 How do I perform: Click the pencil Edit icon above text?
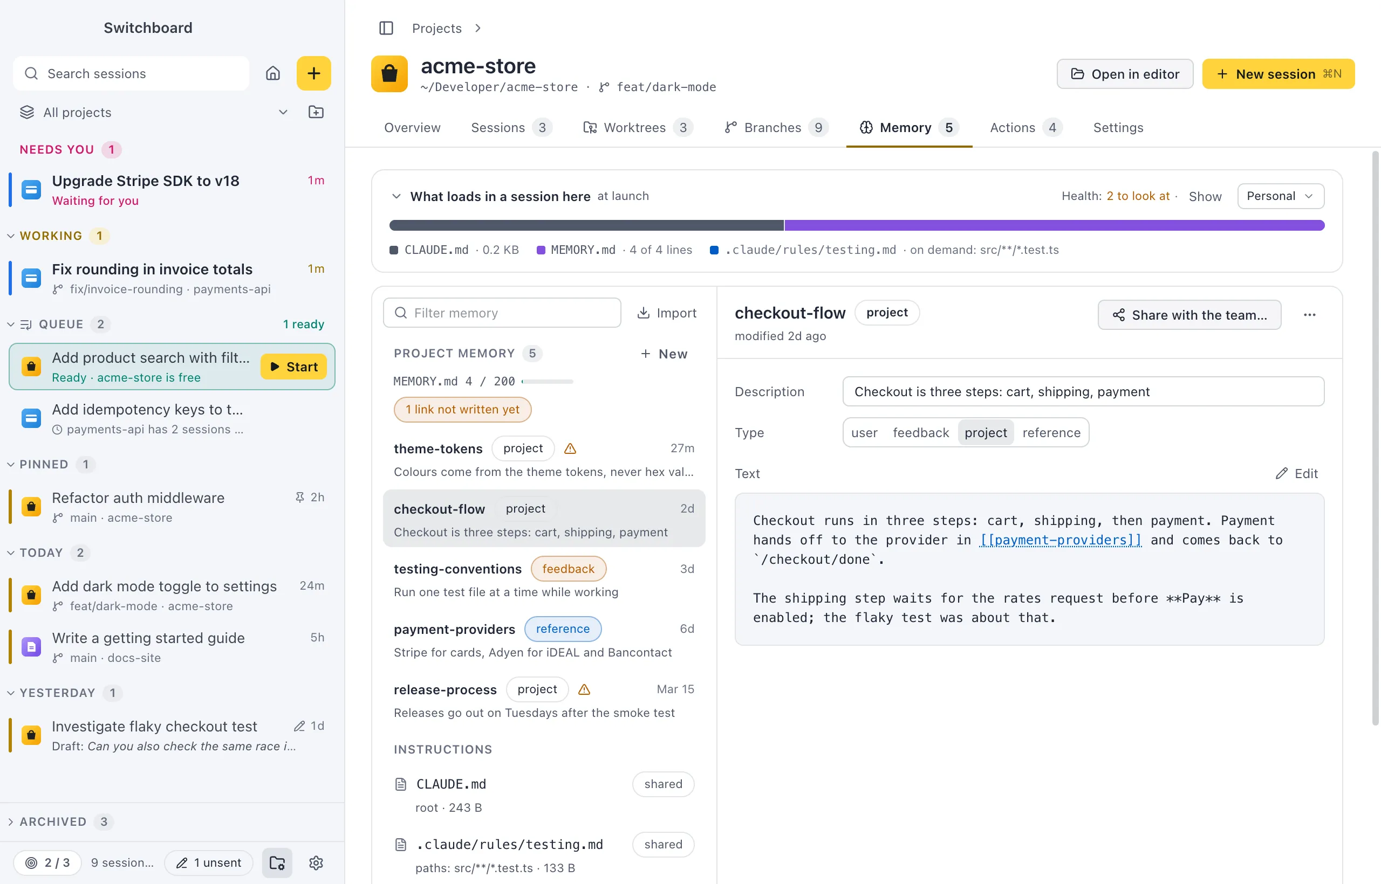1296,474
